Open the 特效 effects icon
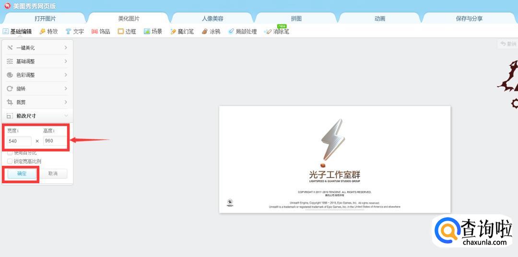518x257 pixels. click(42, 32)
